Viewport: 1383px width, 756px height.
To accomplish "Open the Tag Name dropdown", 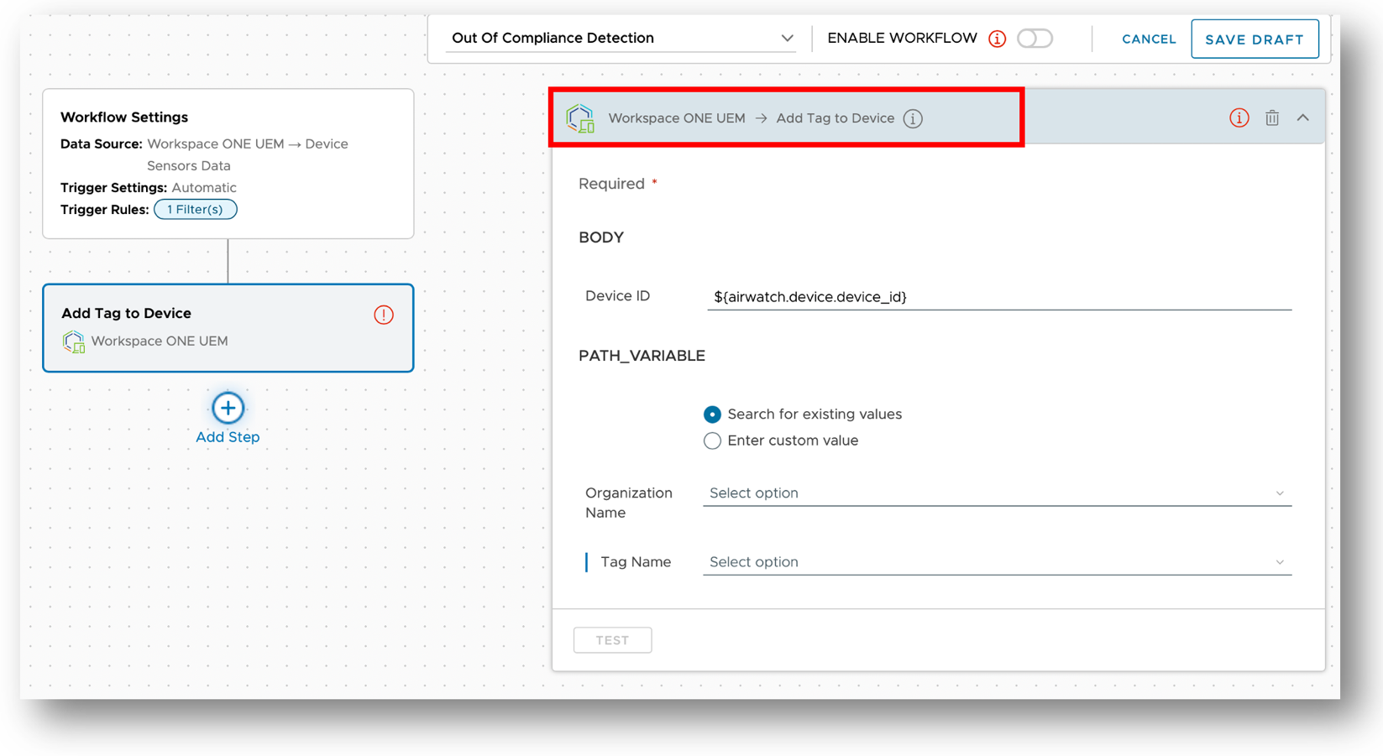I will (997, 561).
